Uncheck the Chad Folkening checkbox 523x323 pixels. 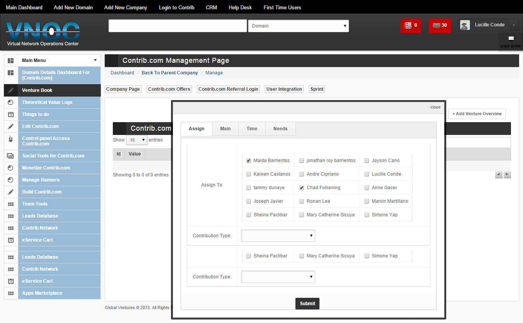[302, 188]
